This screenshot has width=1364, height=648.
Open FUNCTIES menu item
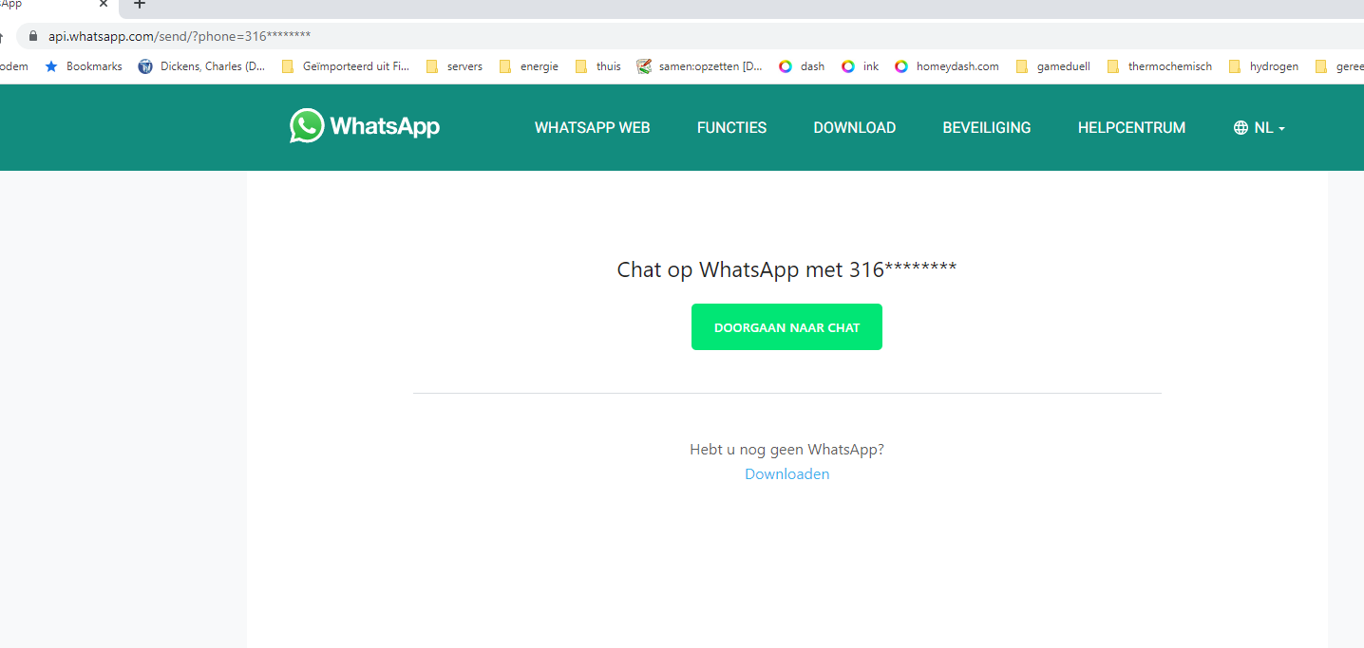tap(731, 127)
